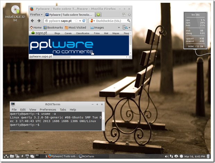Open the Images bookmarks folder
The height and width of the screenshot is (163, 215).
97,27
